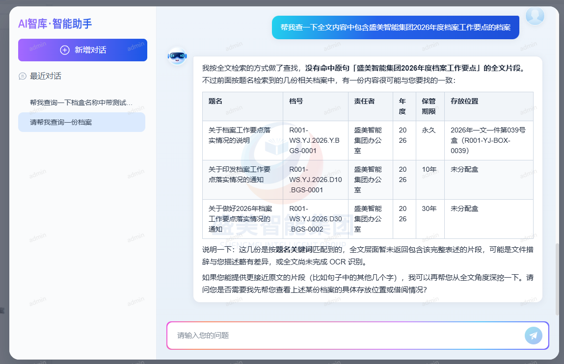
Task: Click the location cell 2026年一文一件第039号盒
Action: (x=488, y=140)
